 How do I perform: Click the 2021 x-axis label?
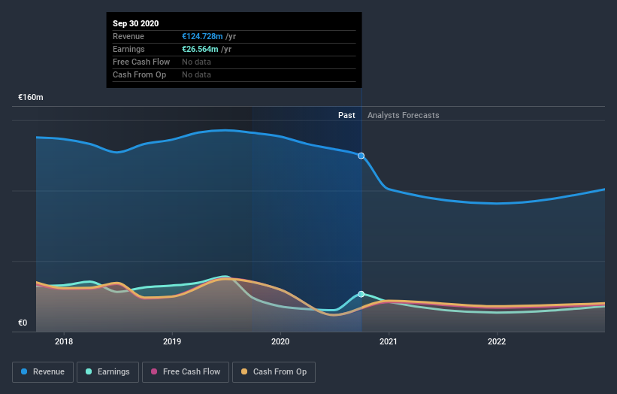[x=389, y=341]
